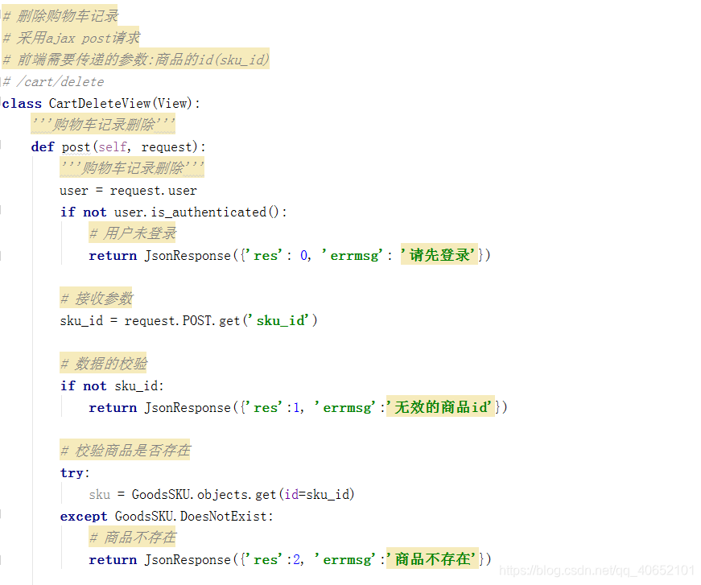Select the comment '# 采用ajax post请求'
The image size is (701, 585).
[x=71, y=38]
